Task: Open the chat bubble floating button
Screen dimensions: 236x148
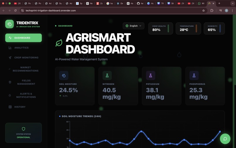Action: pos(225,139)
